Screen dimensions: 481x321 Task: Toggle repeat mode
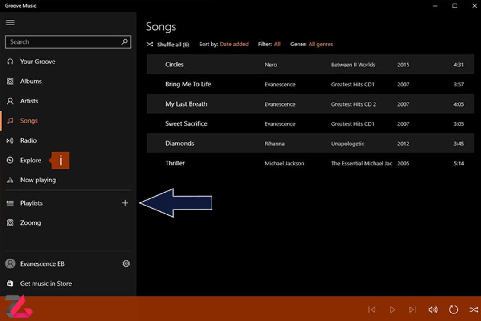[x=453, y=309]
